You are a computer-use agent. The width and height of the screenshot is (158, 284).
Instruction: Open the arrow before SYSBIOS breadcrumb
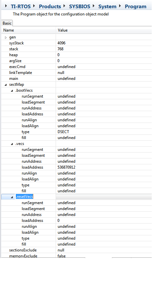(64, 6)
